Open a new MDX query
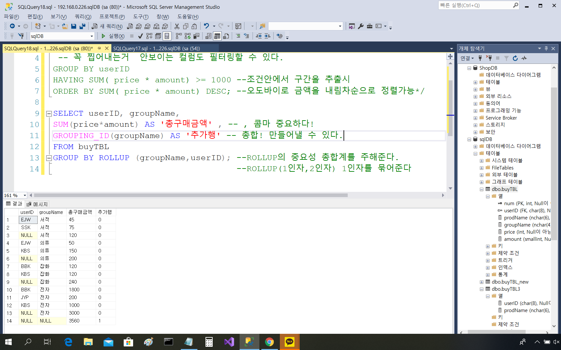561x350 pixels. coord(139,26)
